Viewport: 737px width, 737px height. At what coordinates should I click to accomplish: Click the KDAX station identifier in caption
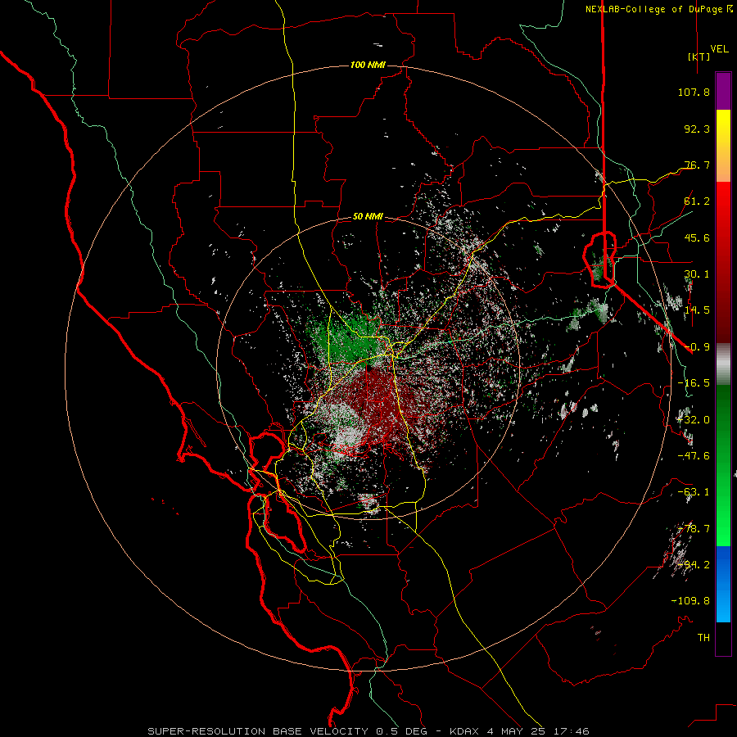coord(465,731)
